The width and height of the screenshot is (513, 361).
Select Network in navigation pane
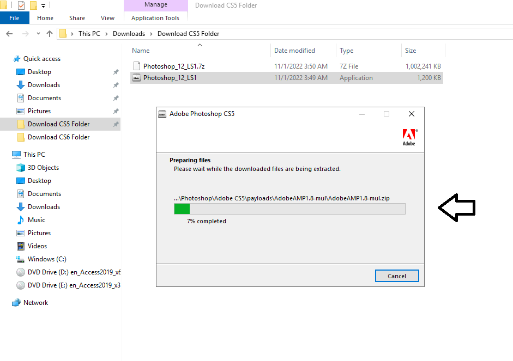click(35, 303)
